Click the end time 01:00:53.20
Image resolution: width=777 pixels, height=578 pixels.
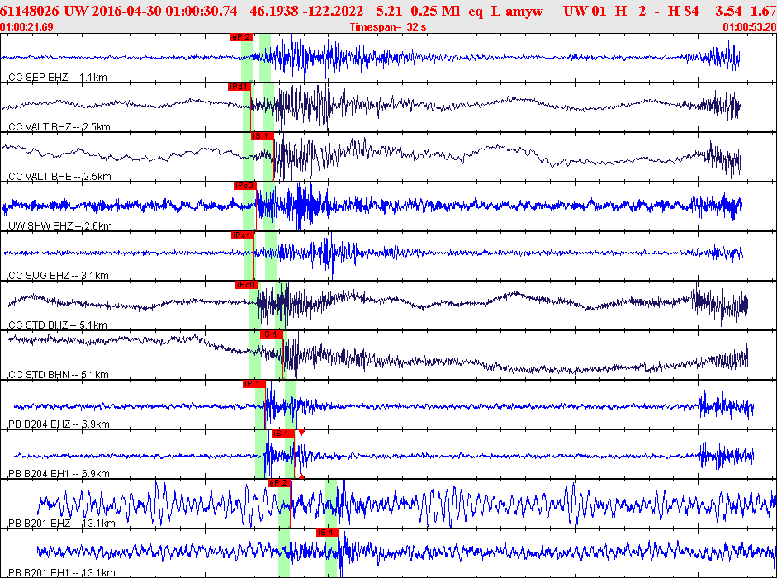pos(750,26)
